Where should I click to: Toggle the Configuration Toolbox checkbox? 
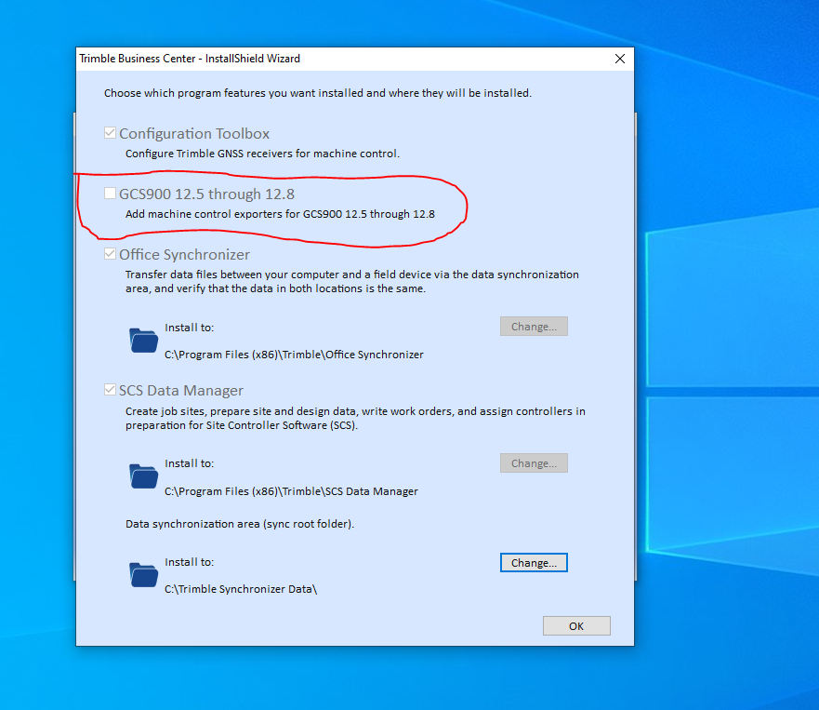[x=110, y=133]
